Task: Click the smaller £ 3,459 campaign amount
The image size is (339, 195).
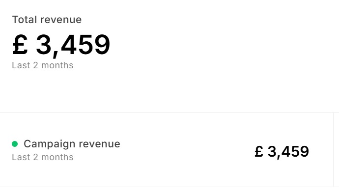Action: 282,152
